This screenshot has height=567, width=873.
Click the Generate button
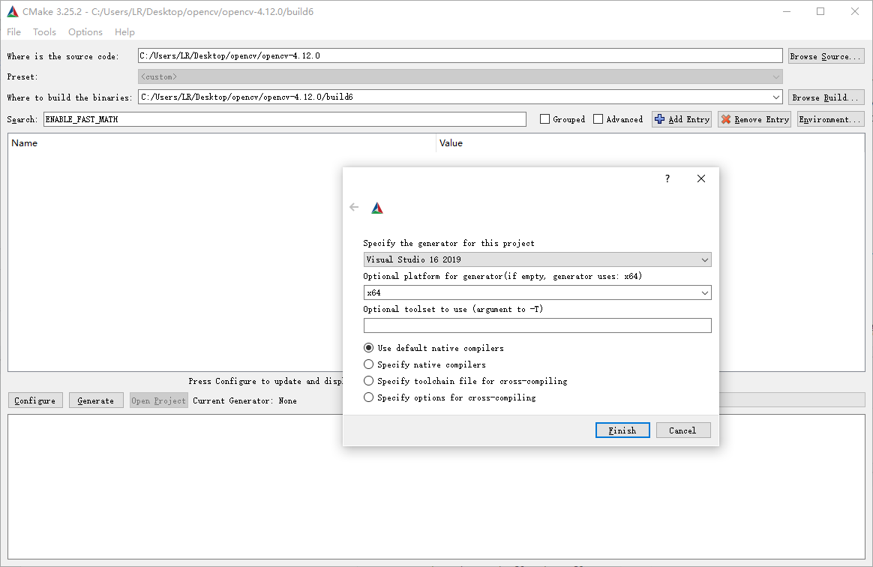pyautogui.click(x=96, y=400)
